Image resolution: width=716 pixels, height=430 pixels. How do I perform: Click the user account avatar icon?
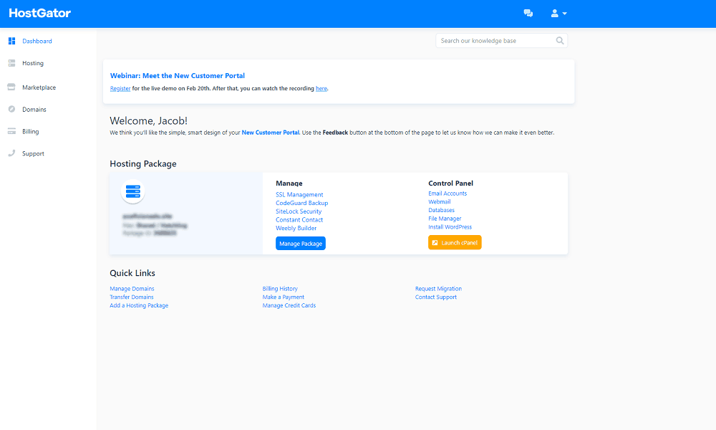tap(554, 13)
